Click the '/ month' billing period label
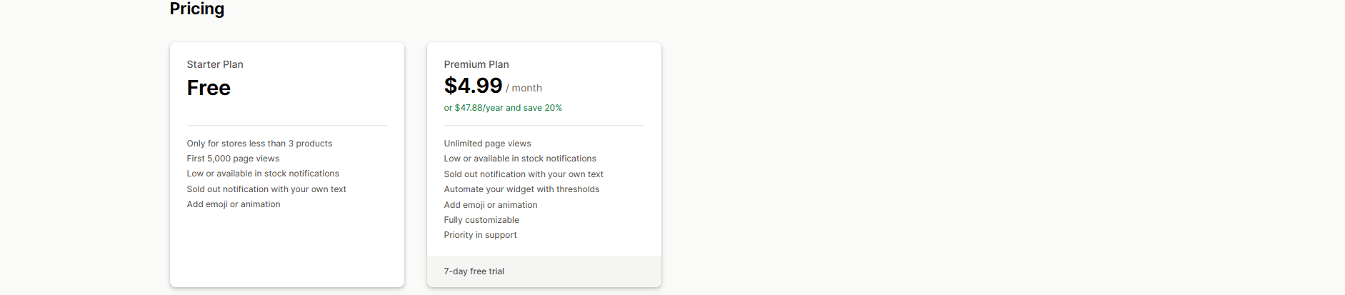The image size is (1345, 295). pyautogui.click(x=524, y=88)
